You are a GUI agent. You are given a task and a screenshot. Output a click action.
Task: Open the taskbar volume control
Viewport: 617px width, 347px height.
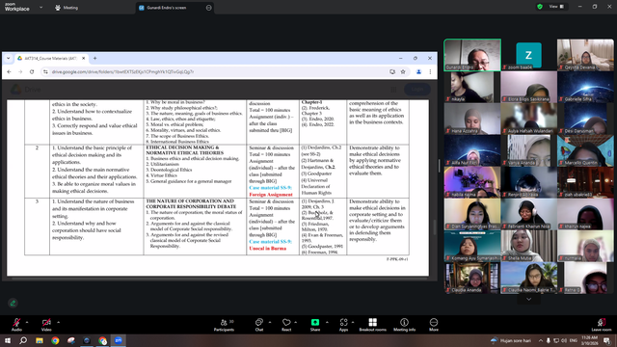[x=564, y=340]
